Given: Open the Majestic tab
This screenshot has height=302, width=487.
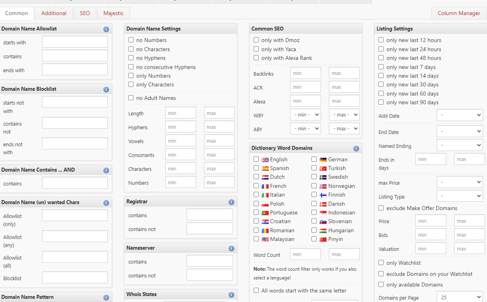Looking at the screenshot, I should pyautogui.click(x=113, y=13).
